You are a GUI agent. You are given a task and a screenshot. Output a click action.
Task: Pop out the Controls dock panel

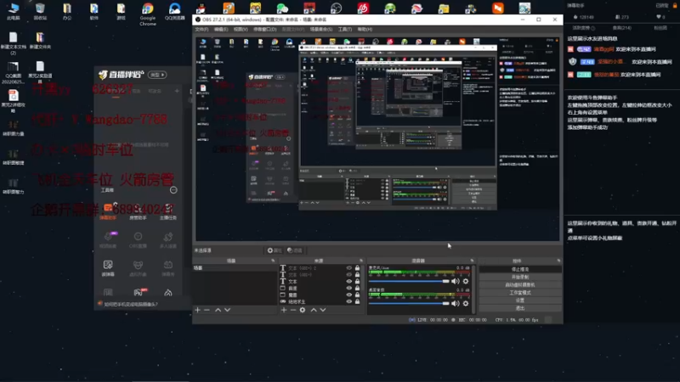pyautogui.click(x=558, y=261)
